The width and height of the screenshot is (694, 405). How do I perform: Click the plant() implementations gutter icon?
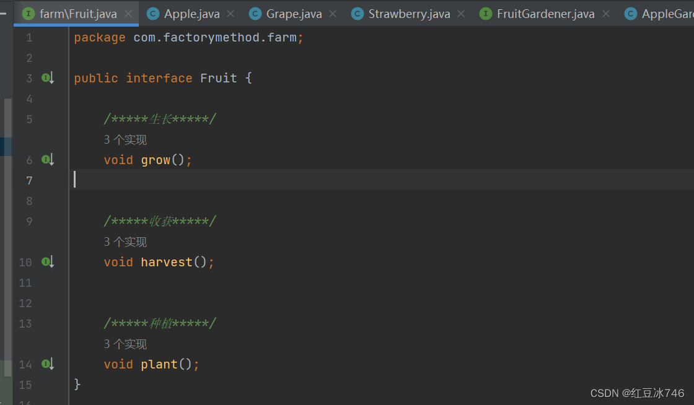click(x=48, y=364)
